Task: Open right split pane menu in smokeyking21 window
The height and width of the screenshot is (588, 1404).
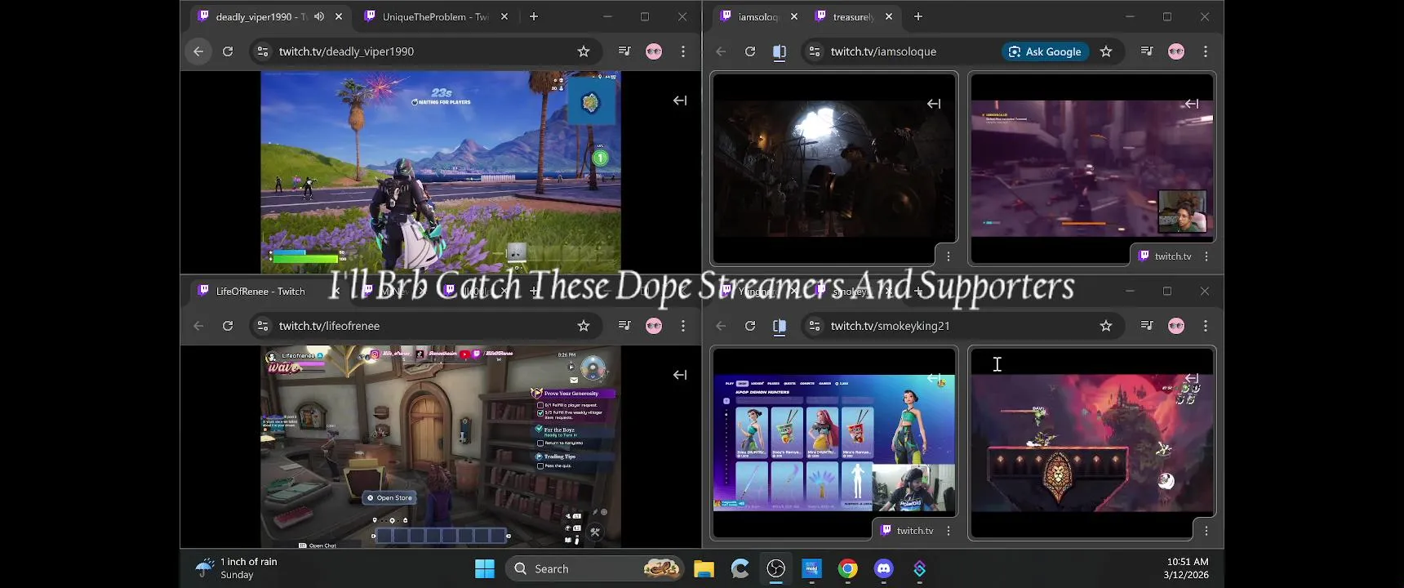Action: pyautogui.click(x=1206, y=531)
